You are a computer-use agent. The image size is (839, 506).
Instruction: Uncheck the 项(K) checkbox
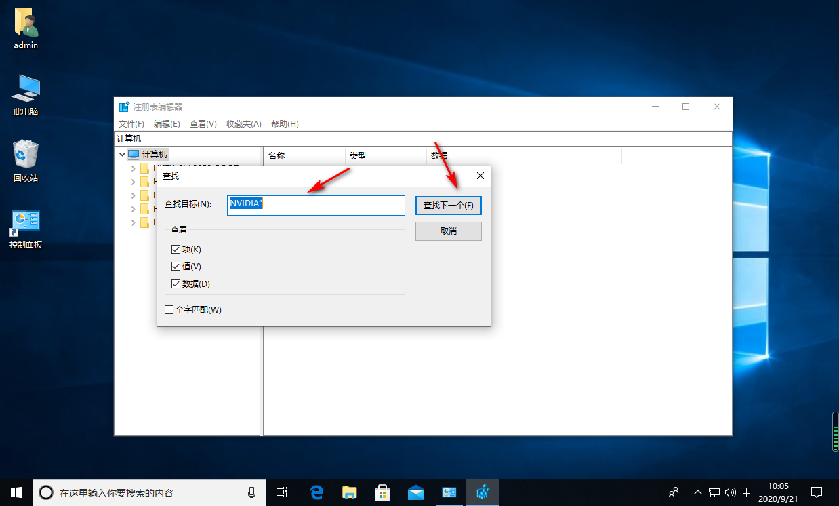176,250
